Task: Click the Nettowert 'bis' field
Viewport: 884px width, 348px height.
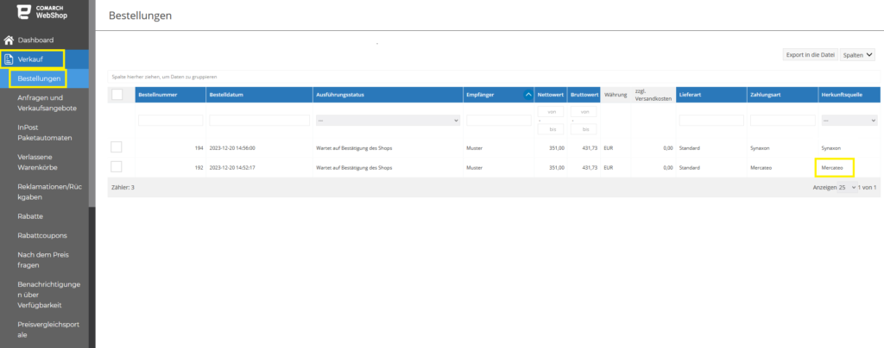Action: (x=551, y=129)
